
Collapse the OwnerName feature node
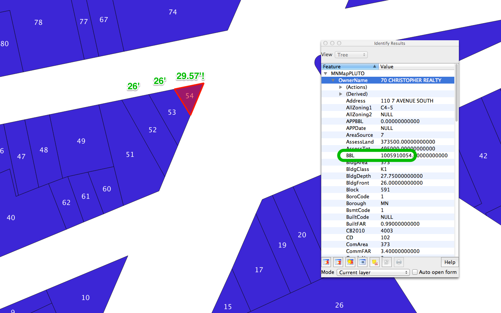click(333, 80)
